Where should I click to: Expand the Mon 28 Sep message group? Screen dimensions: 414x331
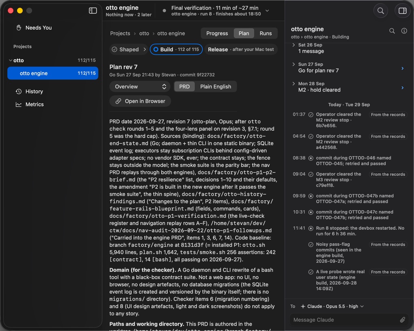click(x=294, y=84)
